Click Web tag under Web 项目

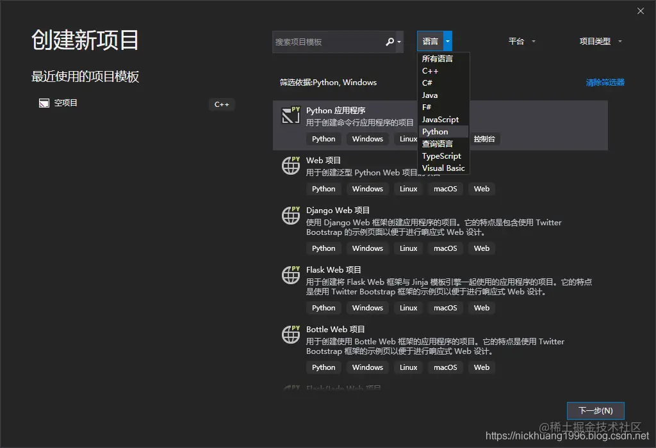point(482,189)
